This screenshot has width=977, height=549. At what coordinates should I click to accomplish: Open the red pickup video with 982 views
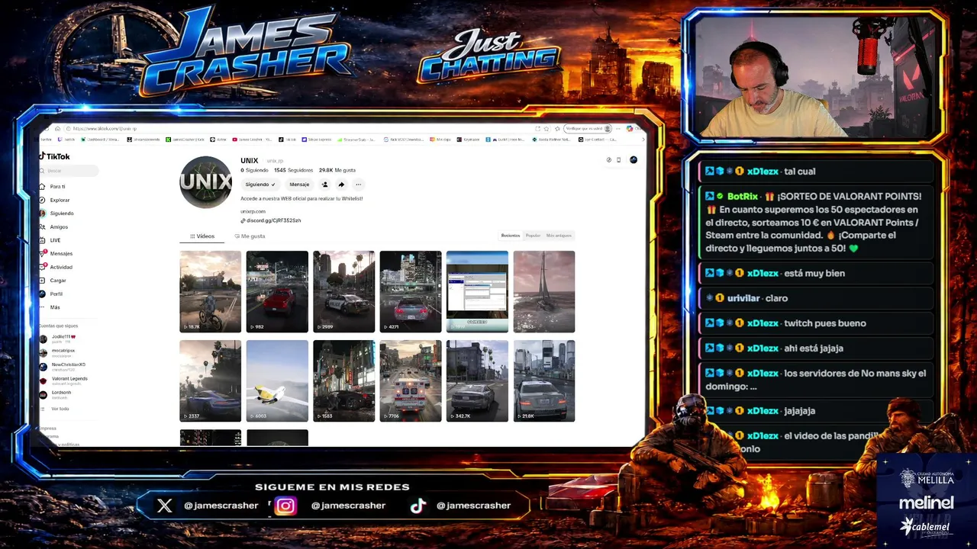(277, 291)
